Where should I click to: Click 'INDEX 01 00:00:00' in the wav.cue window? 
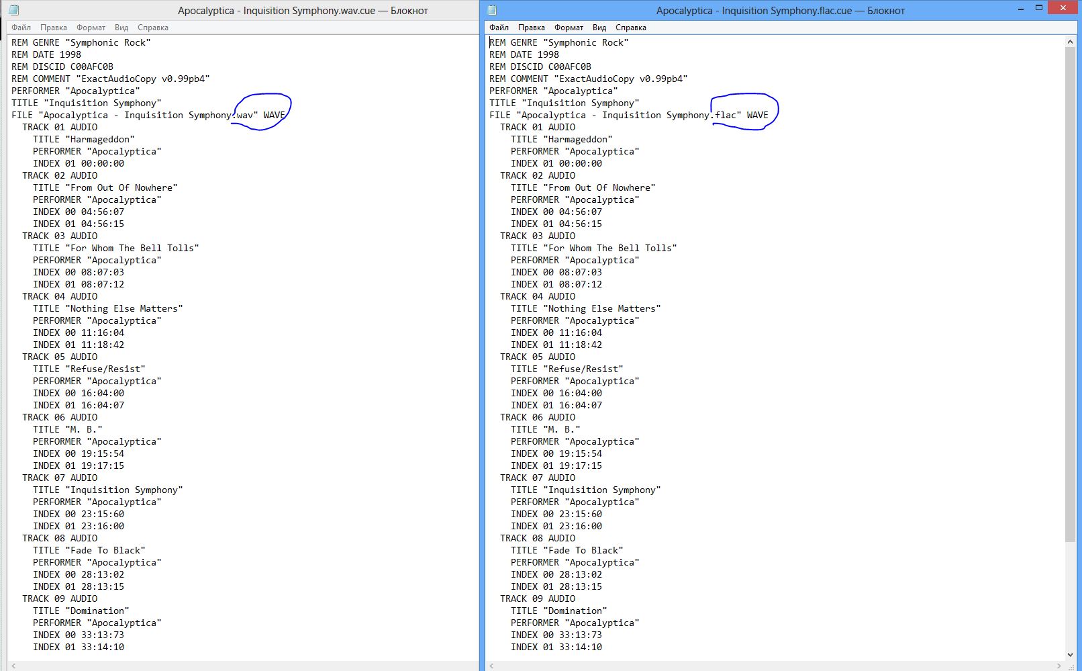[79, 164]
